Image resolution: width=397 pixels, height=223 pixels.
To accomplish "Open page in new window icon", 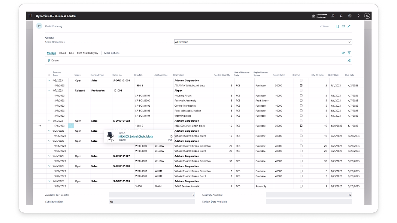I will coord(343,26).
